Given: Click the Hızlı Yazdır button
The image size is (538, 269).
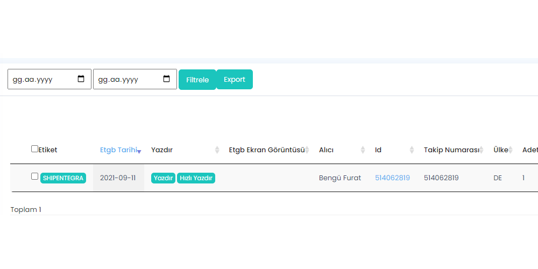Looking at the screenshot, I should tap(196, 178).
